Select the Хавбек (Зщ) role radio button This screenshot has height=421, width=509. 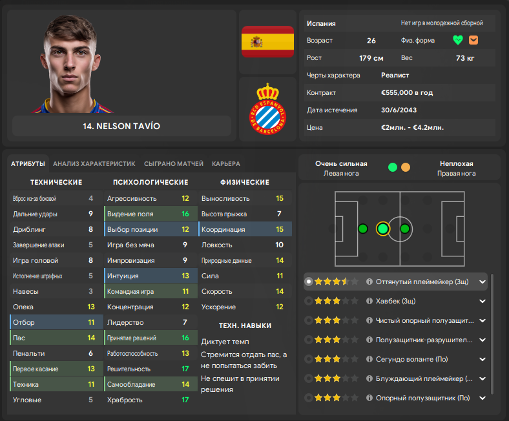click(x=309, y=301)
